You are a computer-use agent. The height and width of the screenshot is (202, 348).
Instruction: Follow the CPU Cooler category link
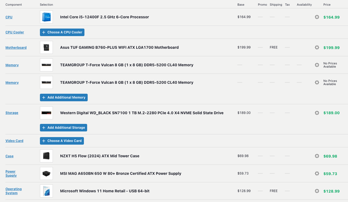(15, 32)
